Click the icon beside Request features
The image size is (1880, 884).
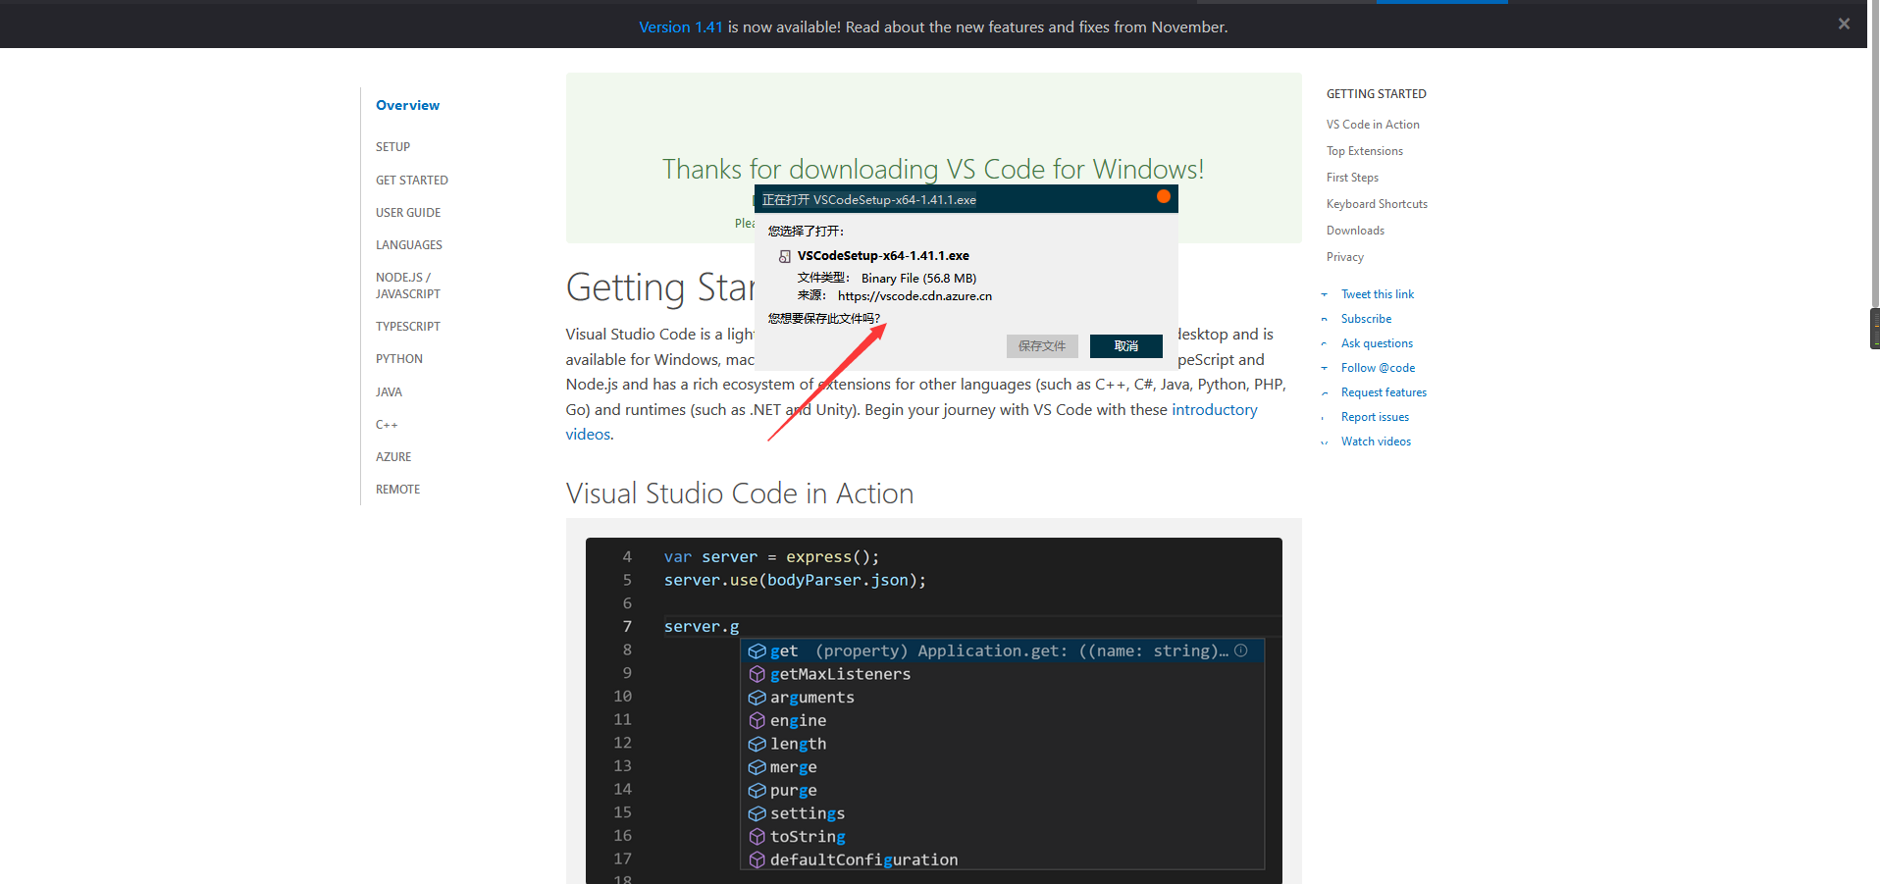1324,392
